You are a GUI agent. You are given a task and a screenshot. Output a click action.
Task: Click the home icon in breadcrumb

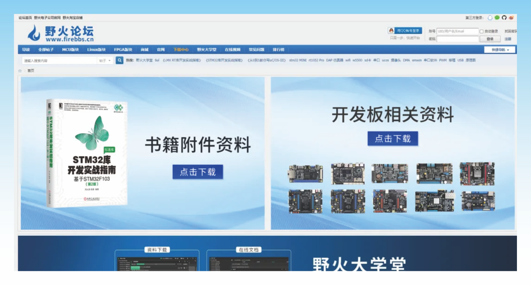coord(20,71)
